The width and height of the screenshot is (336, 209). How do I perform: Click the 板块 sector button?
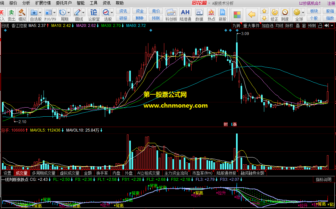[x=314, y=11]
